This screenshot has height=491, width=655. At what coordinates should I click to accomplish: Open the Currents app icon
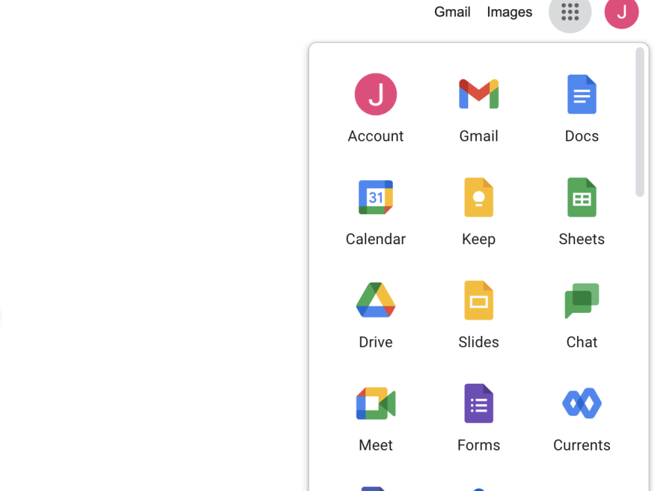[582, 403]
